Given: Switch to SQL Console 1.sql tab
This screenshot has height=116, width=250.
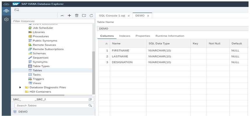Looking at the screenshot, I should [112, 16].
